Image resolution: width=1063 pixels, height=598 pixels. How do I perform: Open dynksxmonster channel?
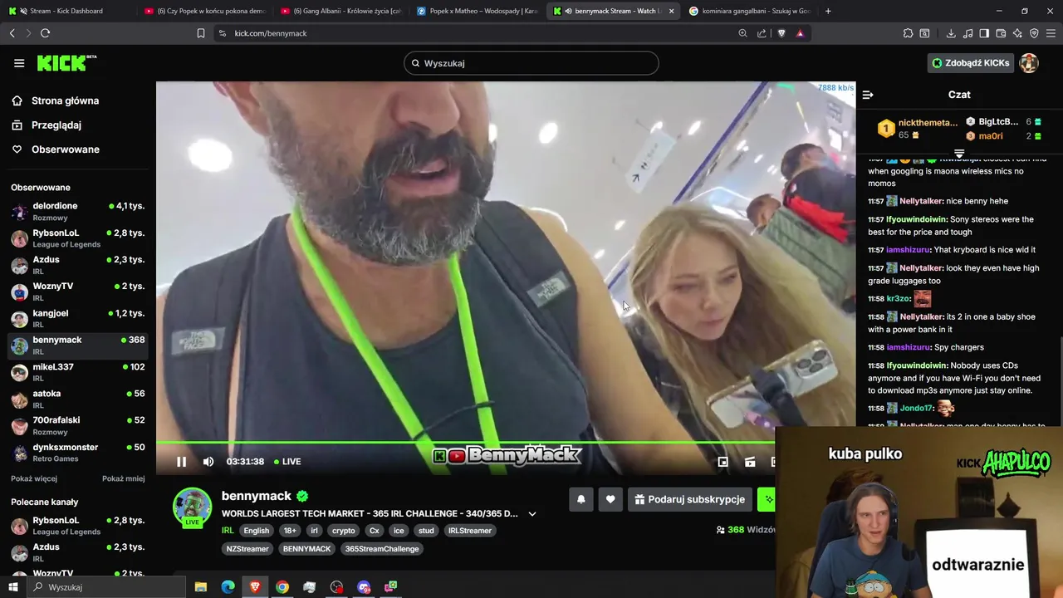coord(78,453)
